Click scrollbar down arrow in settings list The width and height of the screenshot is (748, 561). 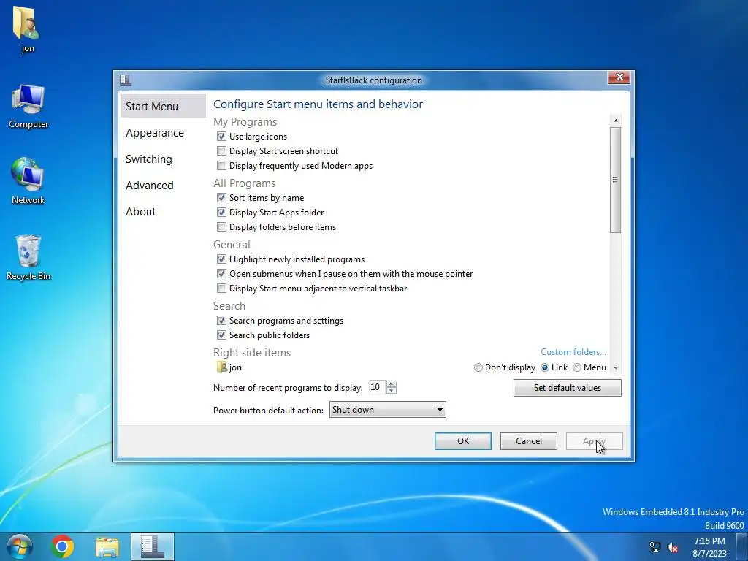click(615, 367)
